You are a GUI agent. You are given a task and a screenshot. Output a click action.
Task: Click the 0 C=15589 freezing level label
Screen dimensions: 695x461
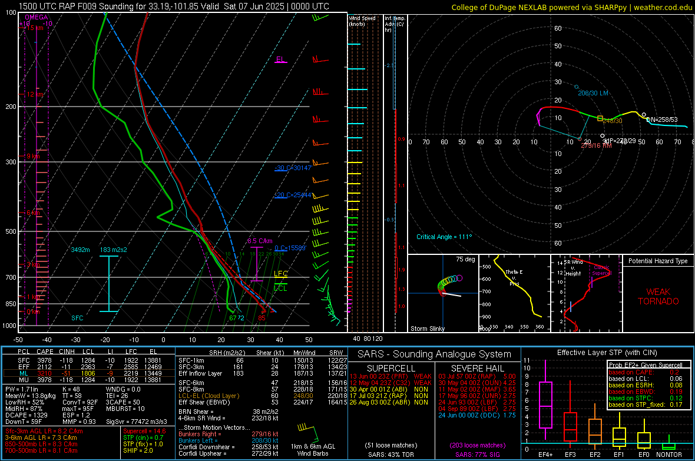point(290,248)
